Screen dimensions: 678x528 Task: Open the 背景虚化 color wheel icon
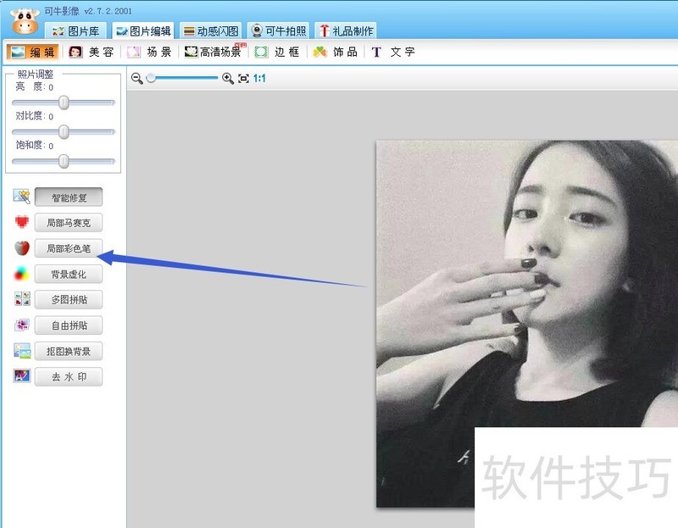[x=19, y=273]
